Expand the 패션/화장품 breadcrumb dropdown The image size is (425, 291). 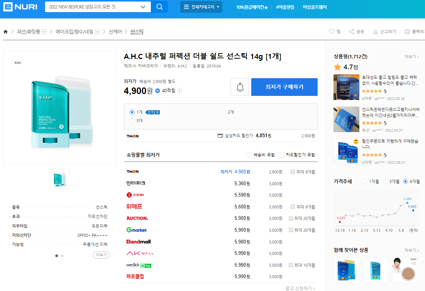[x=44, y=32]
